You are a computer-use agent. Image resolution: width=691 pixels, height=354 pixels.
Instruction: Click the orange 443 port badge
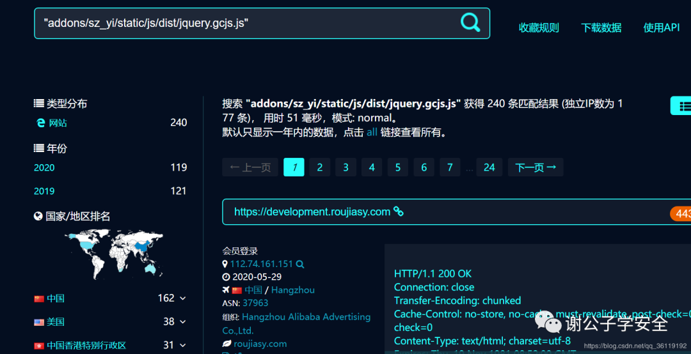(x=680, y=213)
